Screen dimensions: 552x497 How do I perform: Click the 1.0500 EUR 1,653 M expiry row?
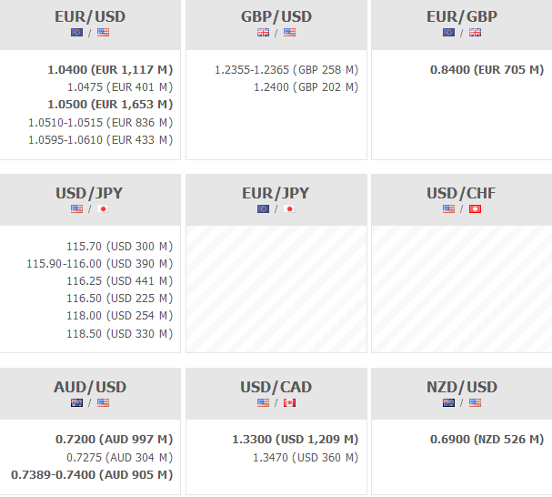[x=110, y=105]
